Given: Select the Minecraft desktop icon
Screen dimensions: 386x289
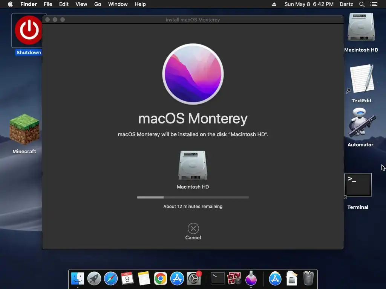Looking at the screenshot, I should [x=25, y=129].
